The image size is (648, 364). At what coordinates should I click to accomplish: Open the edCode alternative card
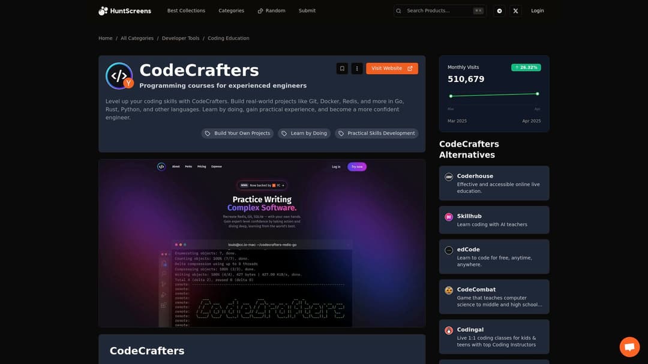(x=494, y=256)
